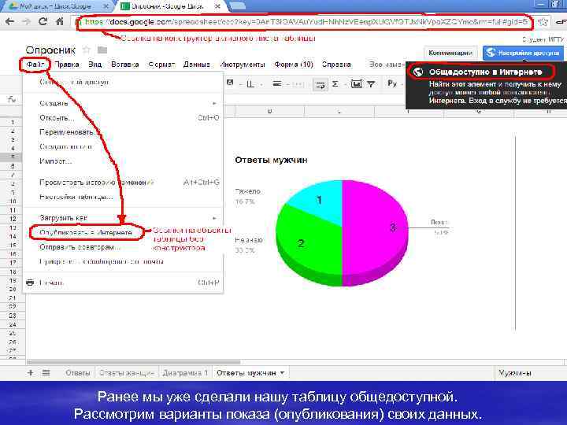Click the Общедоступно в Интернете tooltip heading
Image resolution: width=567 pixels, height=425 pixels.
(x=485, y=72)
